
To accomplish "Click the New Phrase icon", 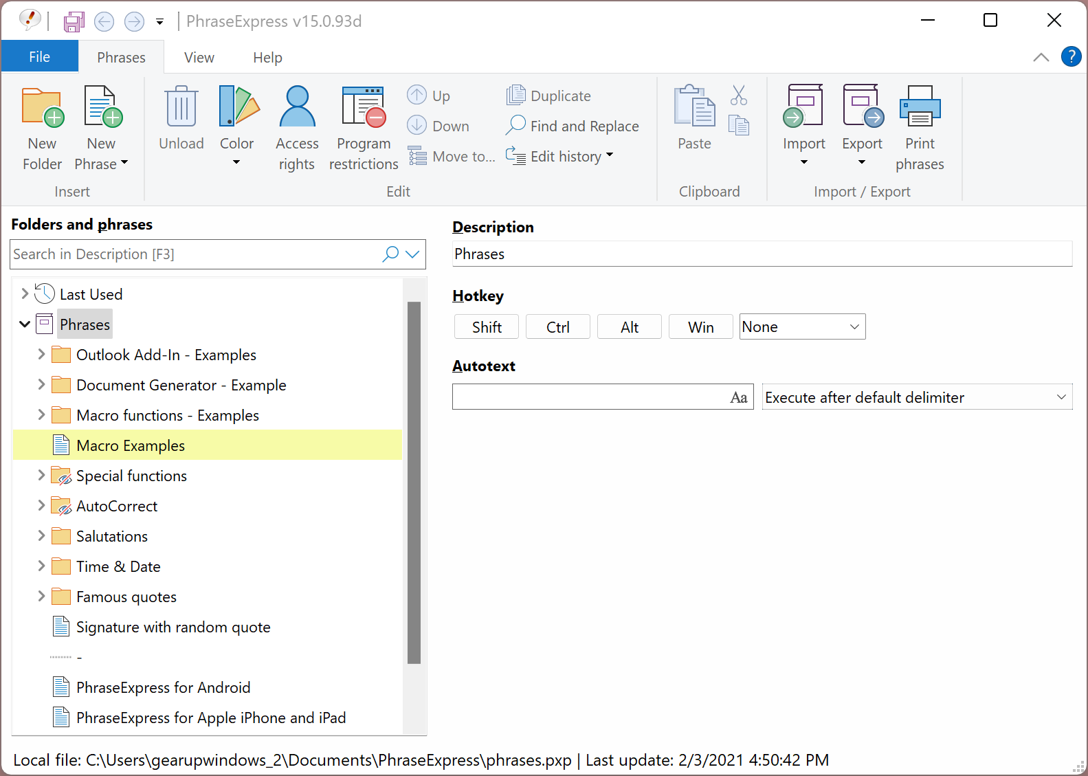I will (102, 107).
